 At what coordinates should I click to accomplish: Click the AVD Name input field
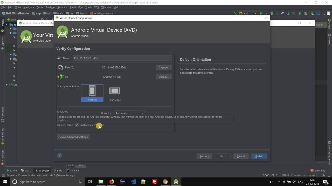(122, 58)
